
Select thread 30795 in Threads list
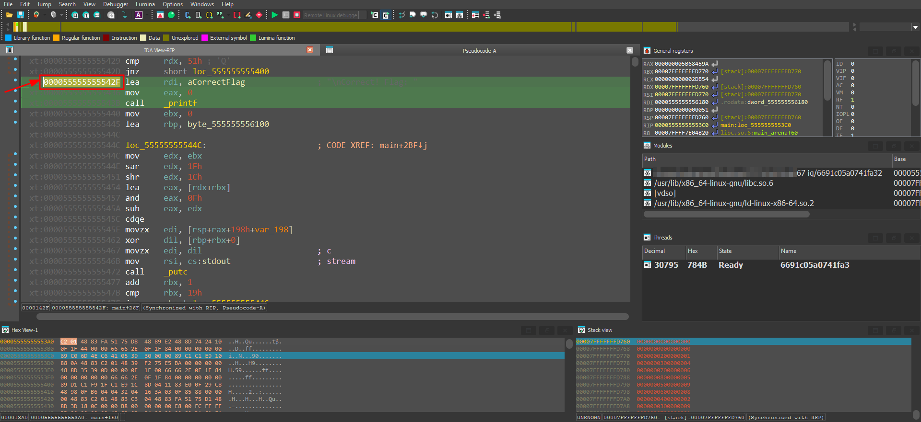(781, 265)
